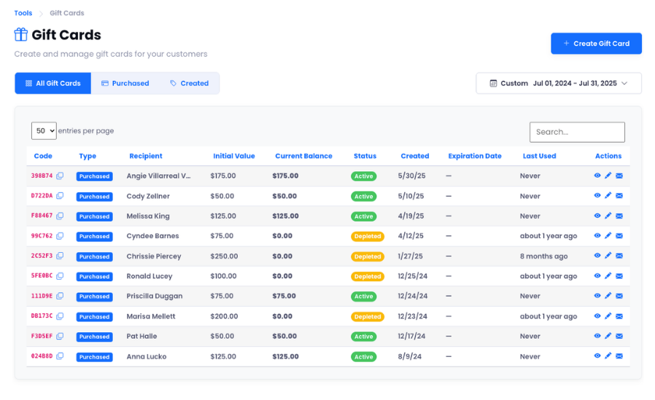This screenshot has width=655, height=400.
Task: Copy gift card code 398B74
Action: (x=60, y=176)
